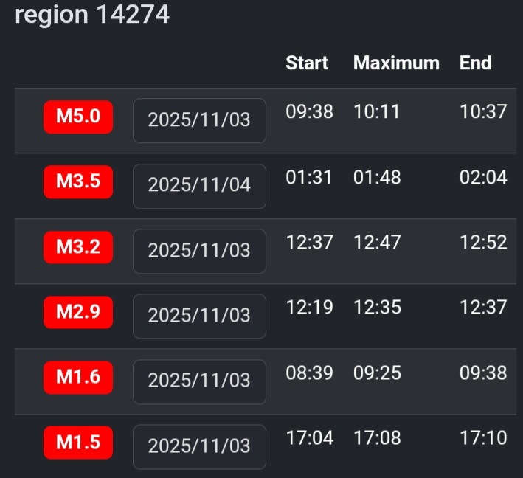Click the End column header
Image resolution: width=523 pixels, height=478 pixels.
click(x=475, y=63)
